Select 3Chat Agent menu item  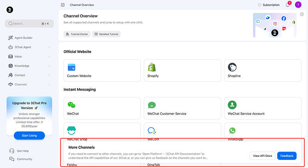coord(29,47)
